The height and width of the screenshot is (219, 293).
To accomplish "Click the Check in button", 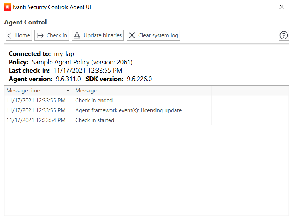I will [x=52, y=35].
